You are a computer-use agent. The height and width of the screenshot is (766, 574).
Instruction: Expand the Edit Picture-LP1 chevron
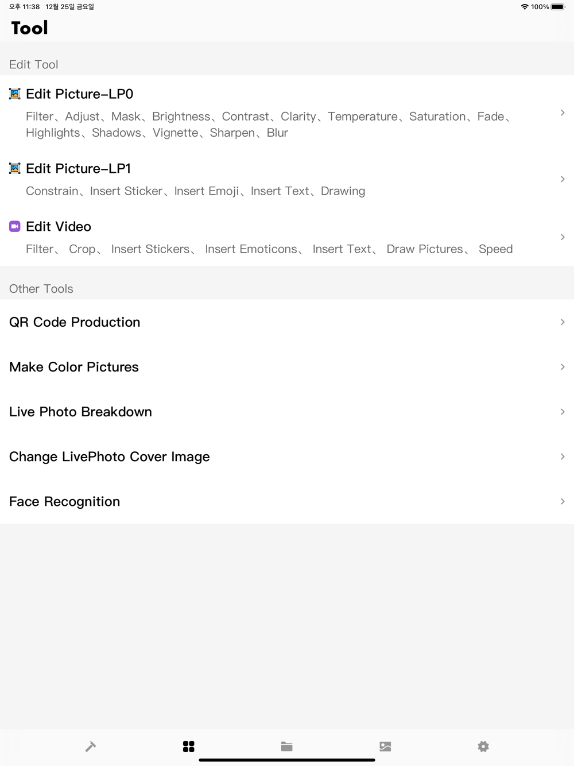coord(563,179)
